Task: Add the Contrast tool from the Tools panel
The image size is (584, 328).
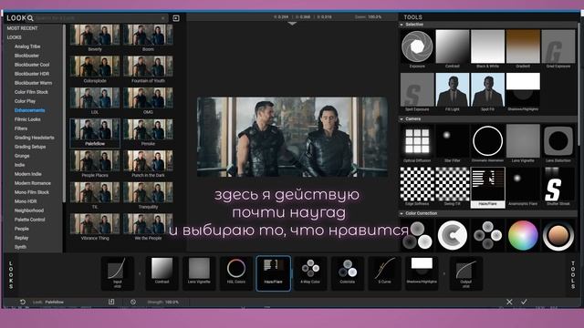Action: 453,49
